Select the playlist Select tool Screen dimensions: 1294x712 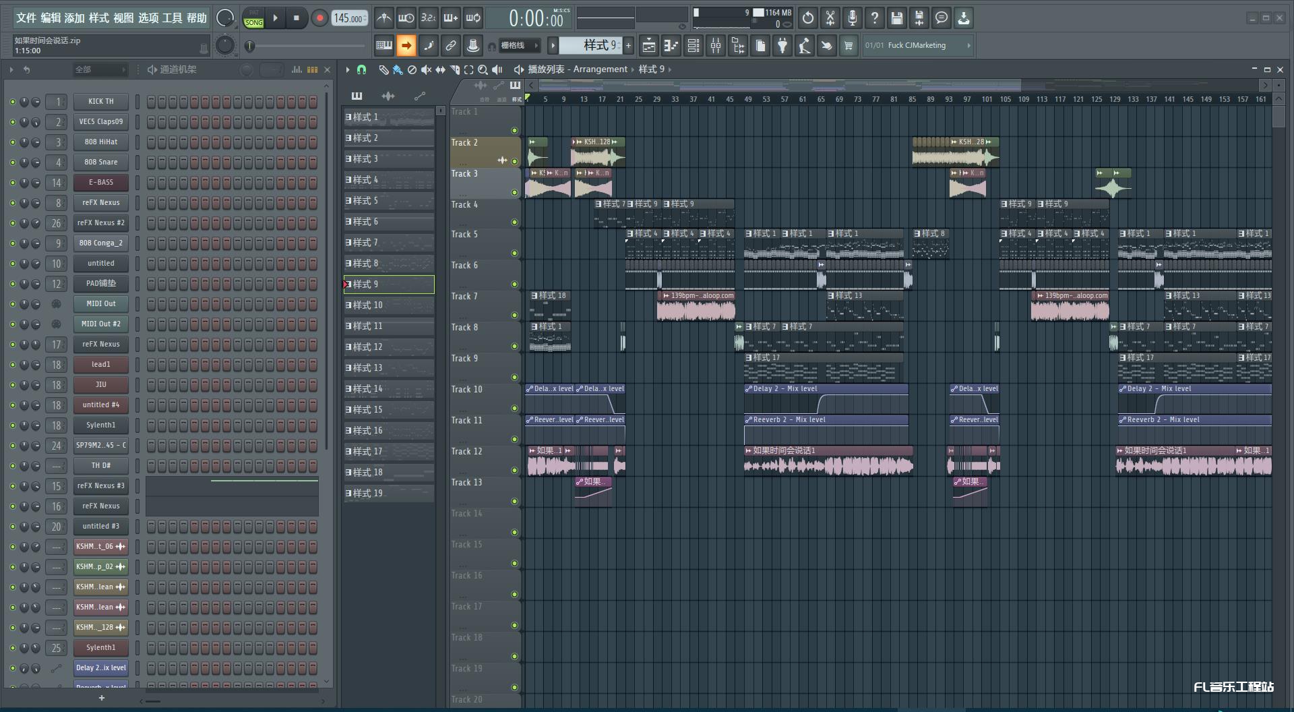[468, 69]
